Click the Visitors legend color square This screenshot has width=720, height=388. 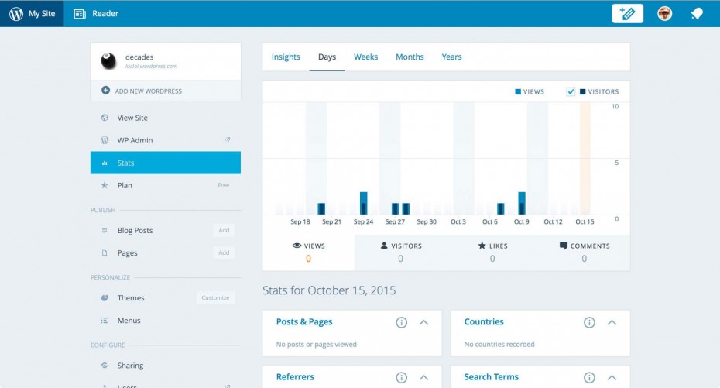(583, 92)
